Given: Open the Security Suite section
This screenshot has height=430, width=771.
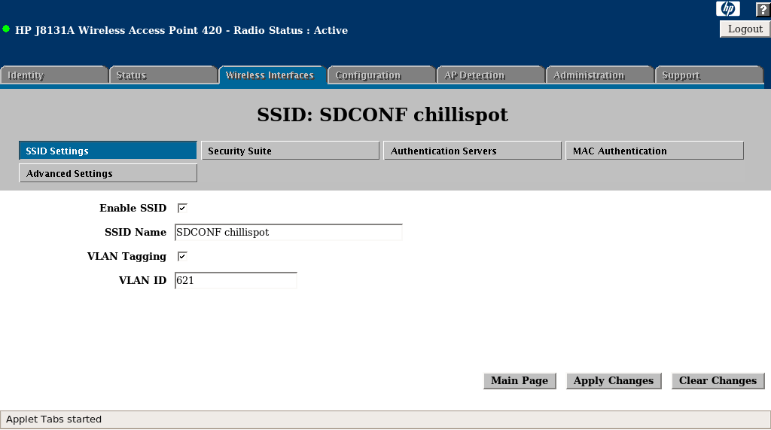Looking at the screenshot, I should coord(290,151).
